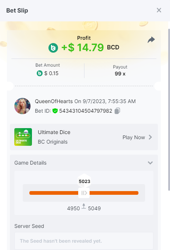Open QueenOfHearts avatar picture
170x250 pixels.
(22, 106)
